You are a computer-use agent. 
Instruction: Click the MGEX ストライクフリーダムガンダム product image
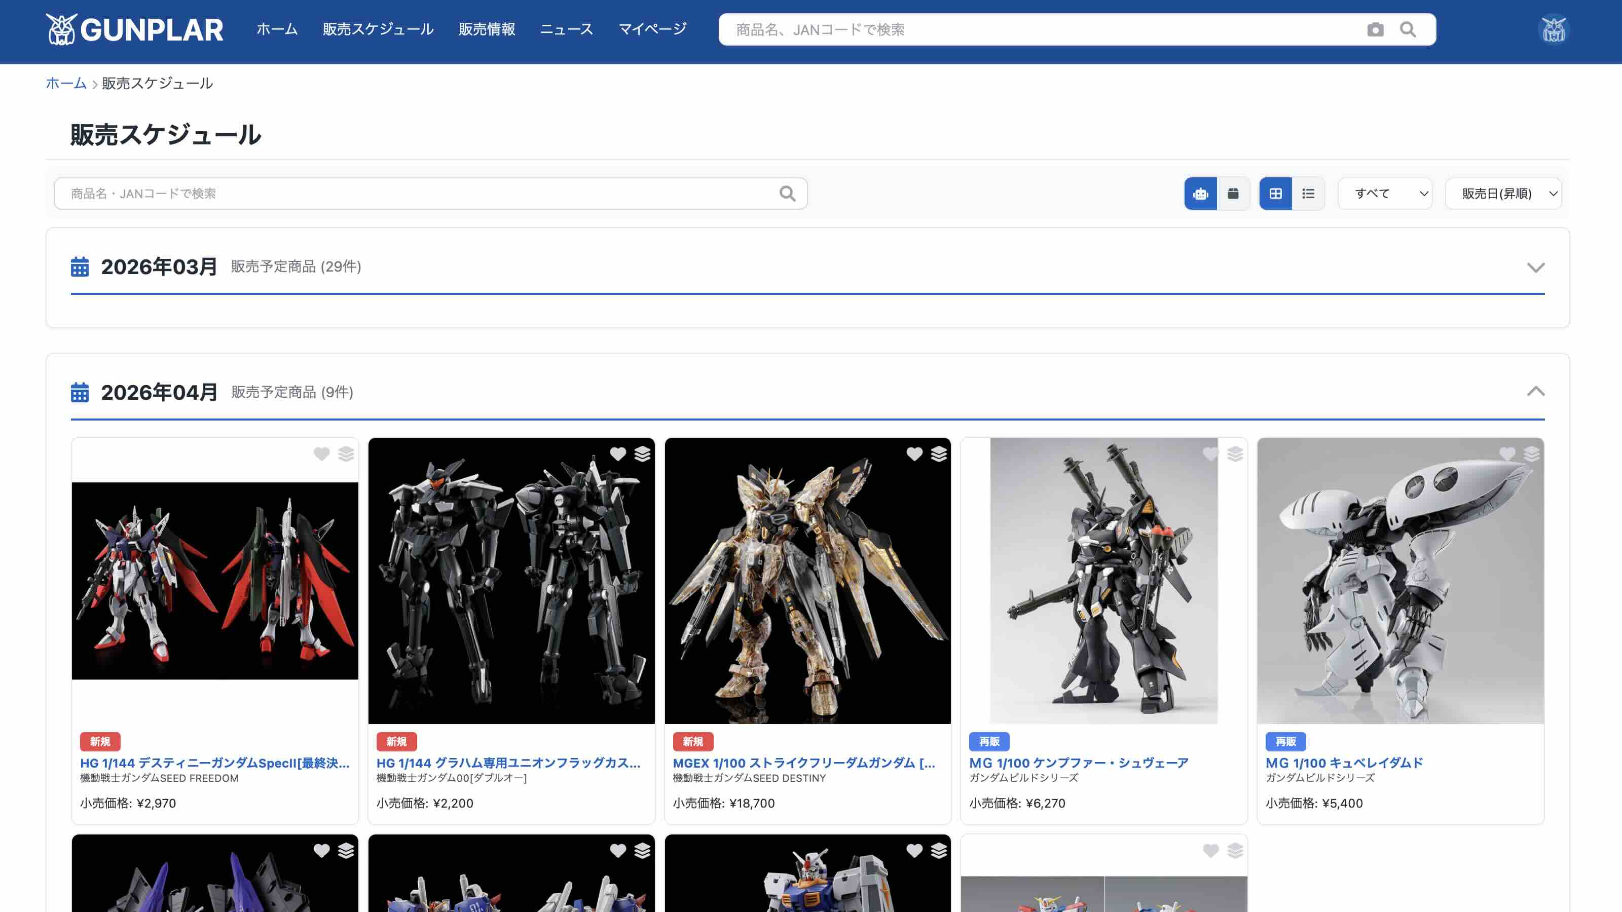[x=808, y=580]
